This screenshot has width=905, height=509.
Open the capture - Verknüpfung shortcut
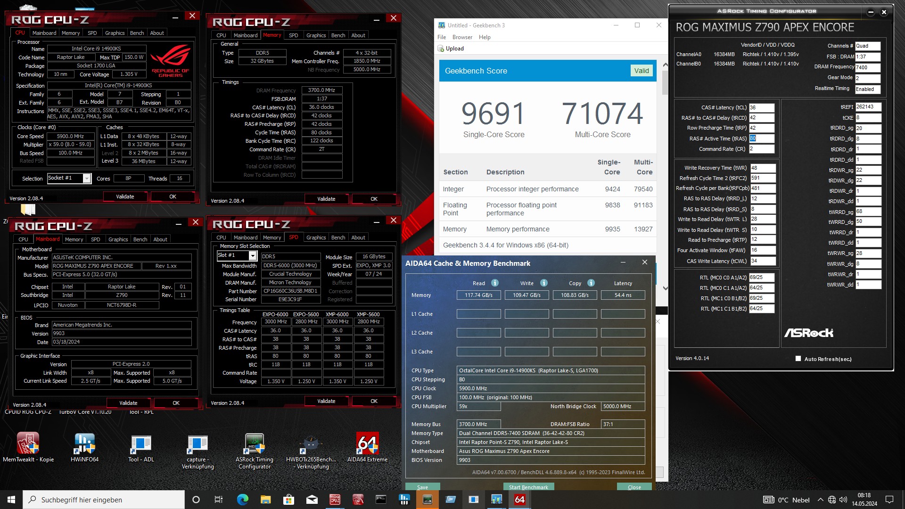pyautogui.click(x=197, y=452)
